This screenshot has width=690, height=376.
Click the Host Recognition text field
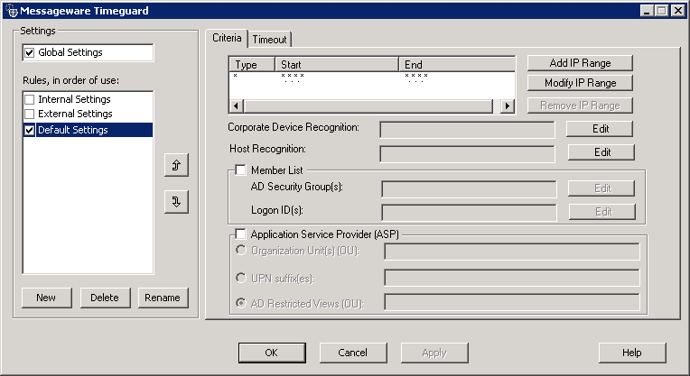[x=467, y=154]
